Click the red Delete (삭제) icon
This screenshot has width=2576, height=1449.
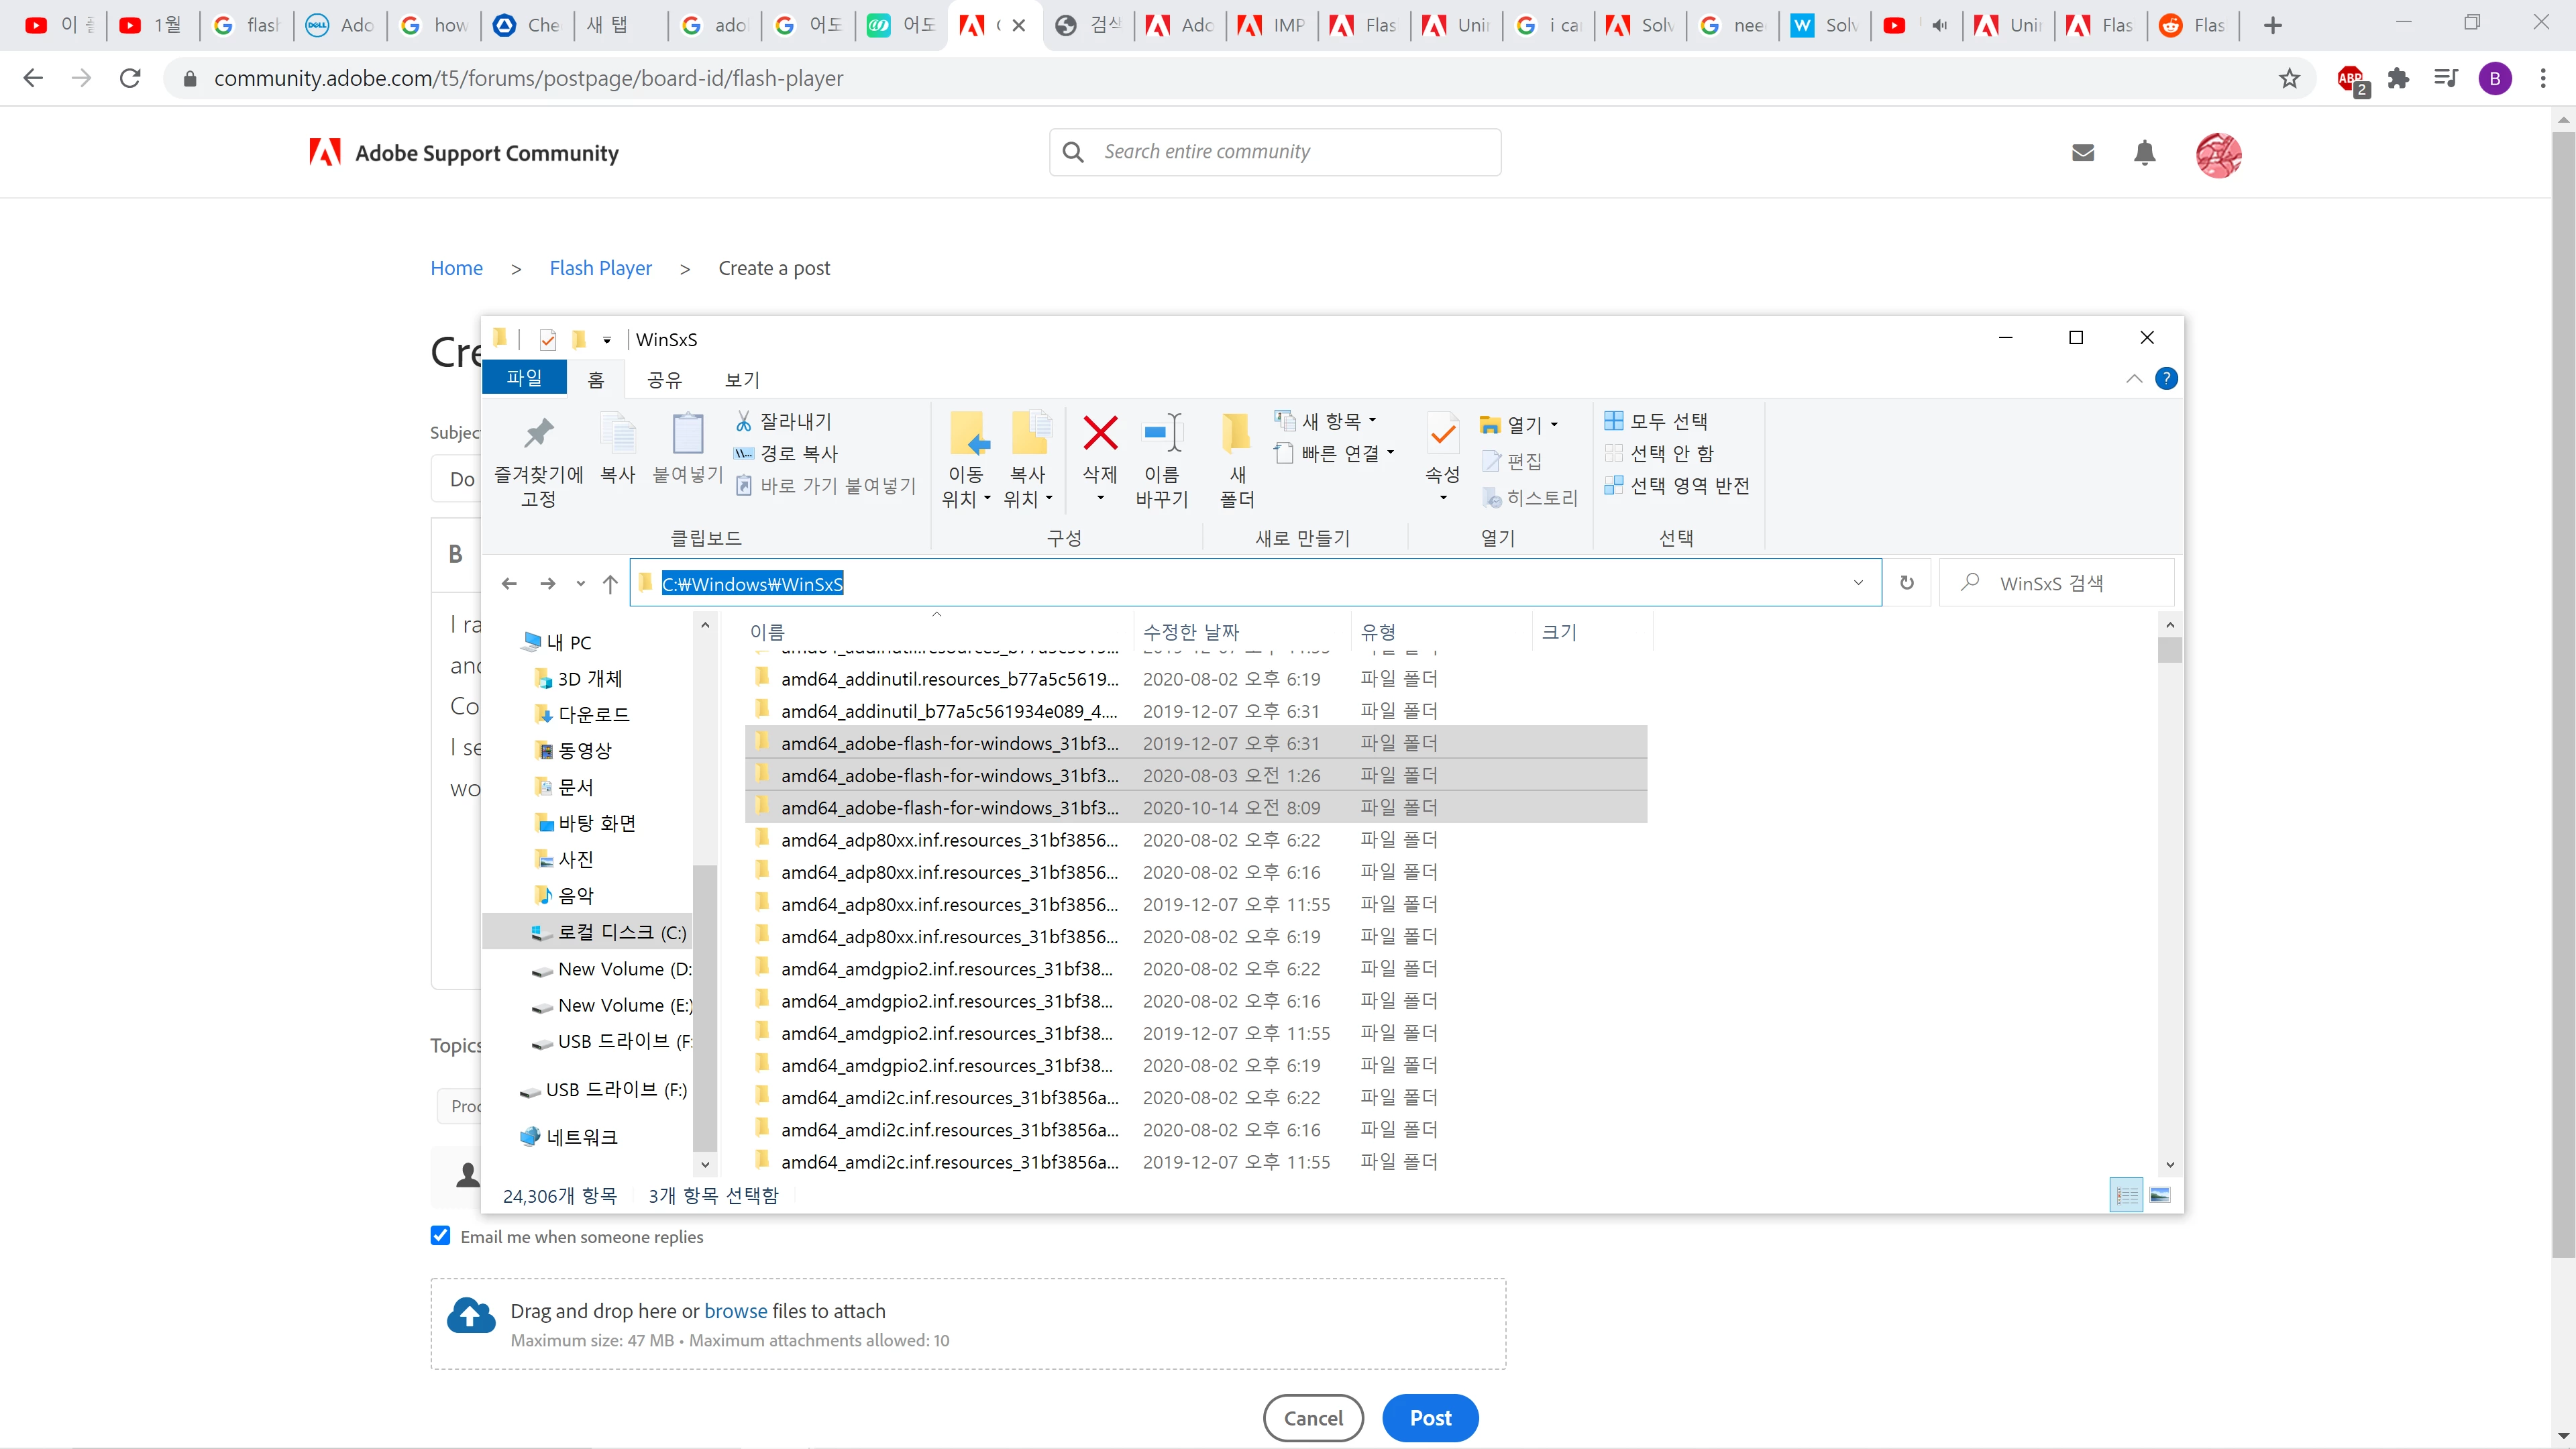click(1100, 434)
